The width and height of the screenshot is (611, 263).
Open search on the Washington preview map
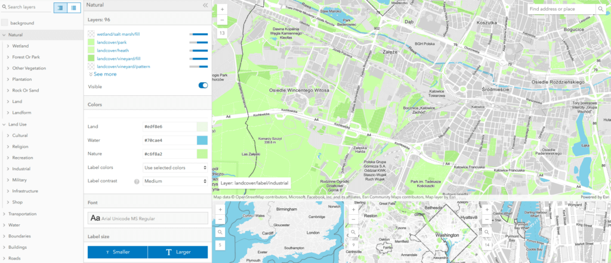(x=353, y=232)
